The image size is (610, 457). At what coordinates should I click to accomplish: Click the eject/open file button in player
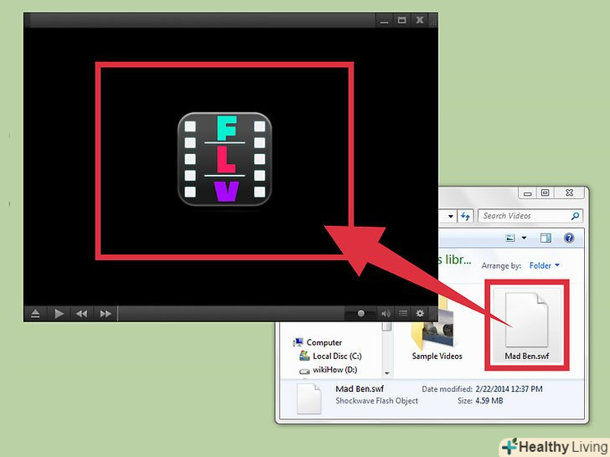pyautogui.click(x=35, y=313)
